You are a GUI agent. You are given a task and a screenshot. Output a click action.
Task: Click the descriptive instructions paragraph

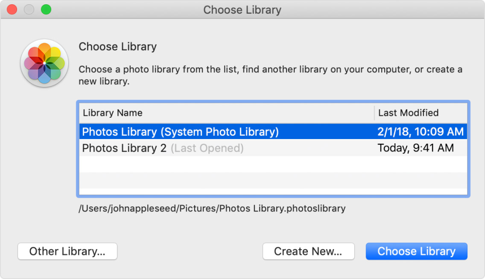tap(270, 75)
